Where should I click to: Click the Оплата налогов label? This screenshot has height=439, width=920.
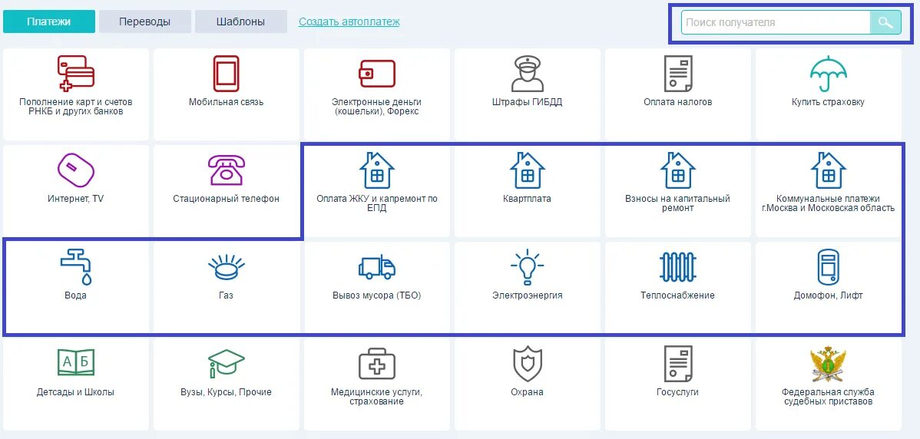point(677,102)
